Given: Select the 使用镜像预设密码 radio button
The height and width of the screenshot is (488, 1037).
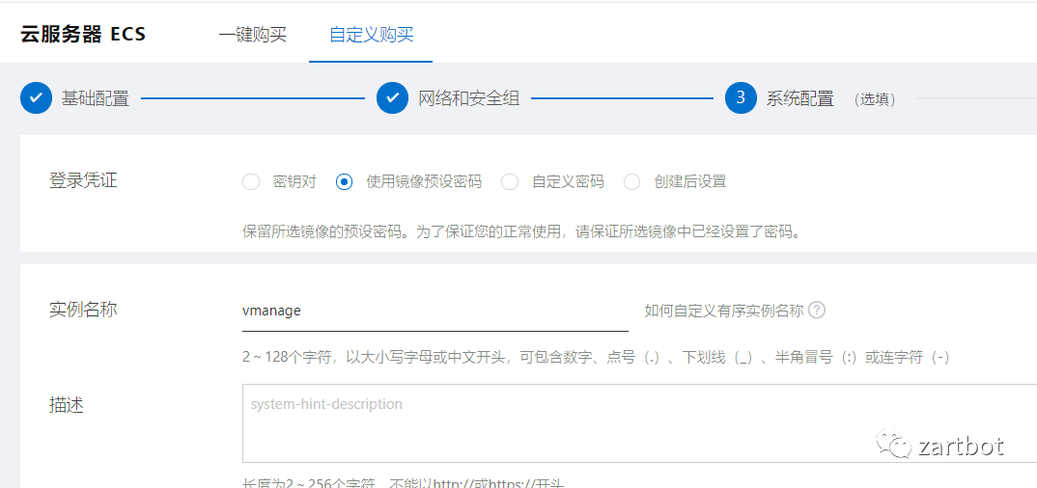Looking at the screenshot, I should [x=344, y=181].
